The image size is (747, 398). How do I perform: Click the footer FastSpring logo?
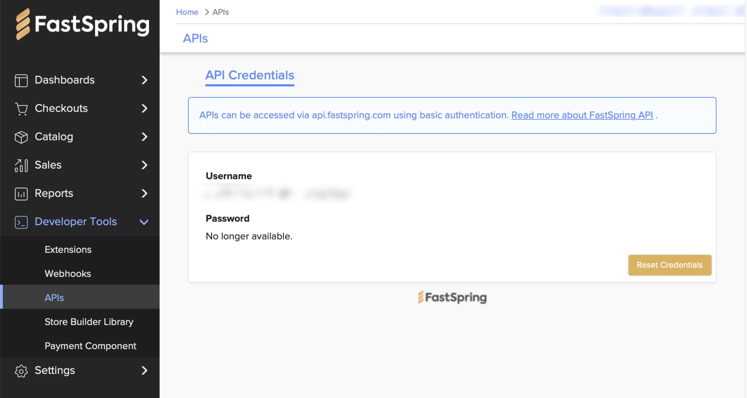[452, 297]
